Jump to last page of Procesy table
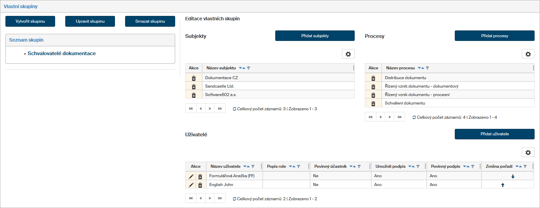 pos(399,117)
